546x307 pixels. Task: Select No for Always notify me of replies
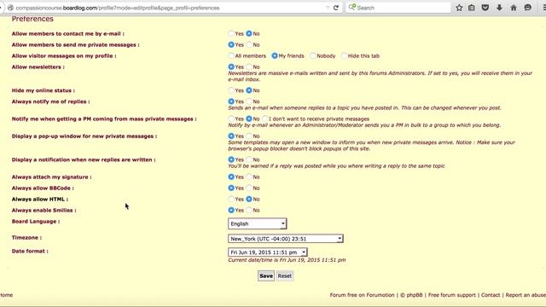pyautogui.click(x=248, y=101)
